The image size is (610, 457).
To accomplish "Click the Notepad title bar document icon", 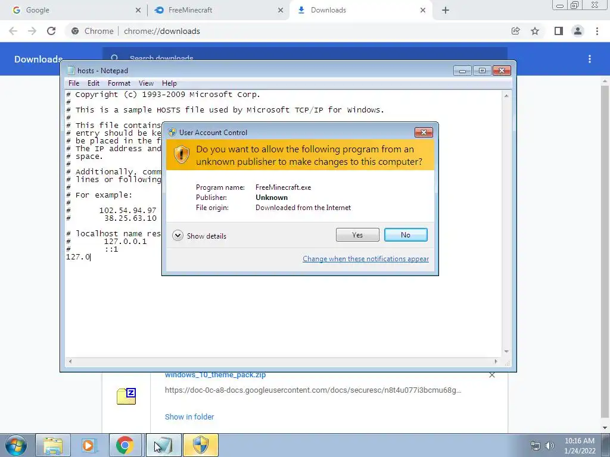I will click(71, 70).
